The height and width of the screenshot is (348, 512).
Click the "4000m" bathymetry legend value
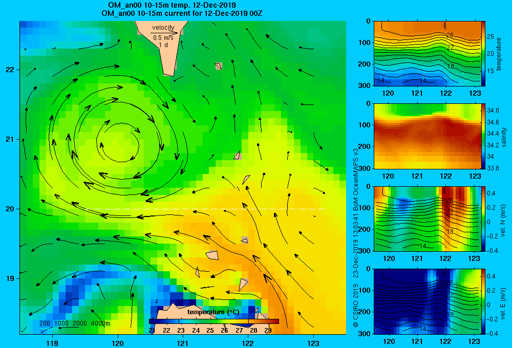point(100,323)
